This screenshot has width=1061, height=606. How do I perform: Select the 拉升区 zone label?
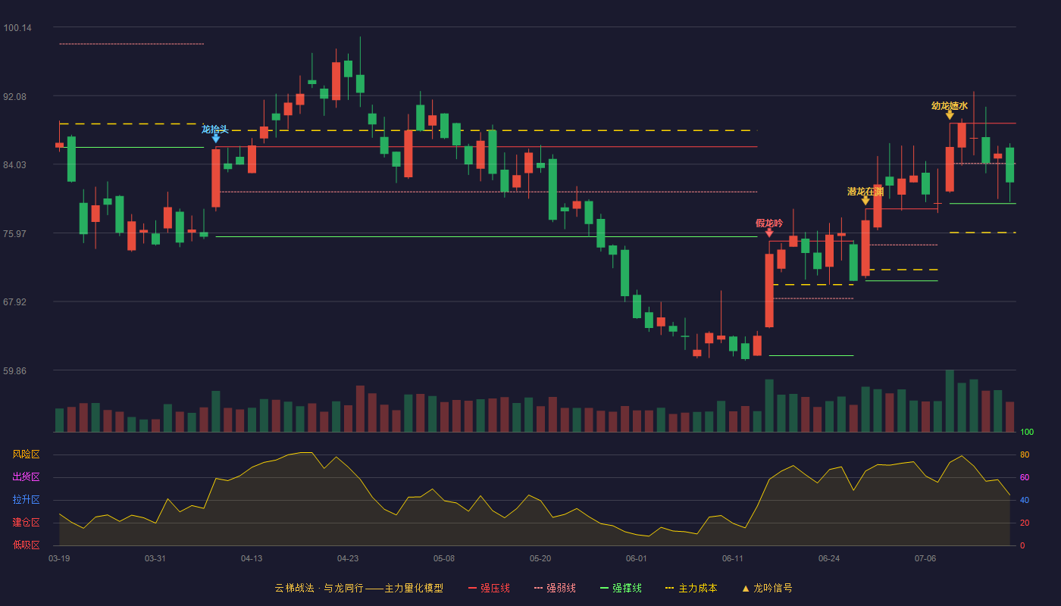pyautogui.click(x=26, y=500)
